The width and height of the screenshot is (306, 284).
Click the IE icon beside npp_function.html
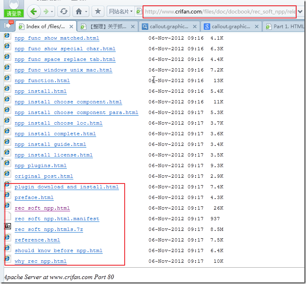[7, 78]
